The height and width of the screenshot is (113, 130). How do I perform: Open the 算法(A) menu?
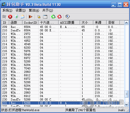(x=34, y=10)
